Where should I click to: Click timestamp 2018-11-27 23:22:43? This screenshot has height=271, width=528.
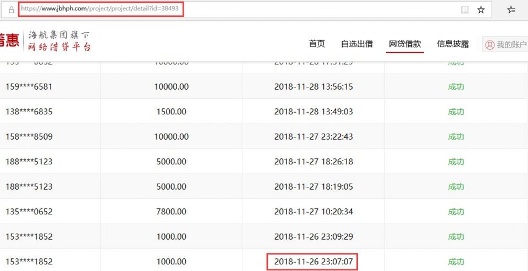coord(313,137)
